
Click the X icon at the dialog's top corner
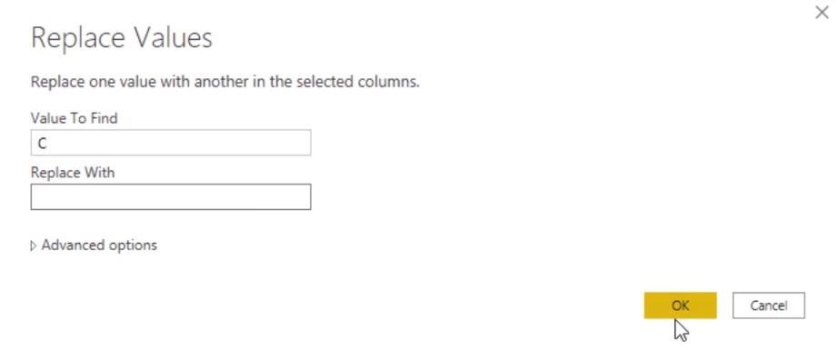tap(822, 13)
